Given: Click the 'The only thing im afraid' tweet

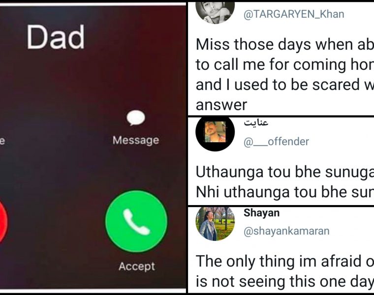Looking at the screenshot, I should click(284, 271).
